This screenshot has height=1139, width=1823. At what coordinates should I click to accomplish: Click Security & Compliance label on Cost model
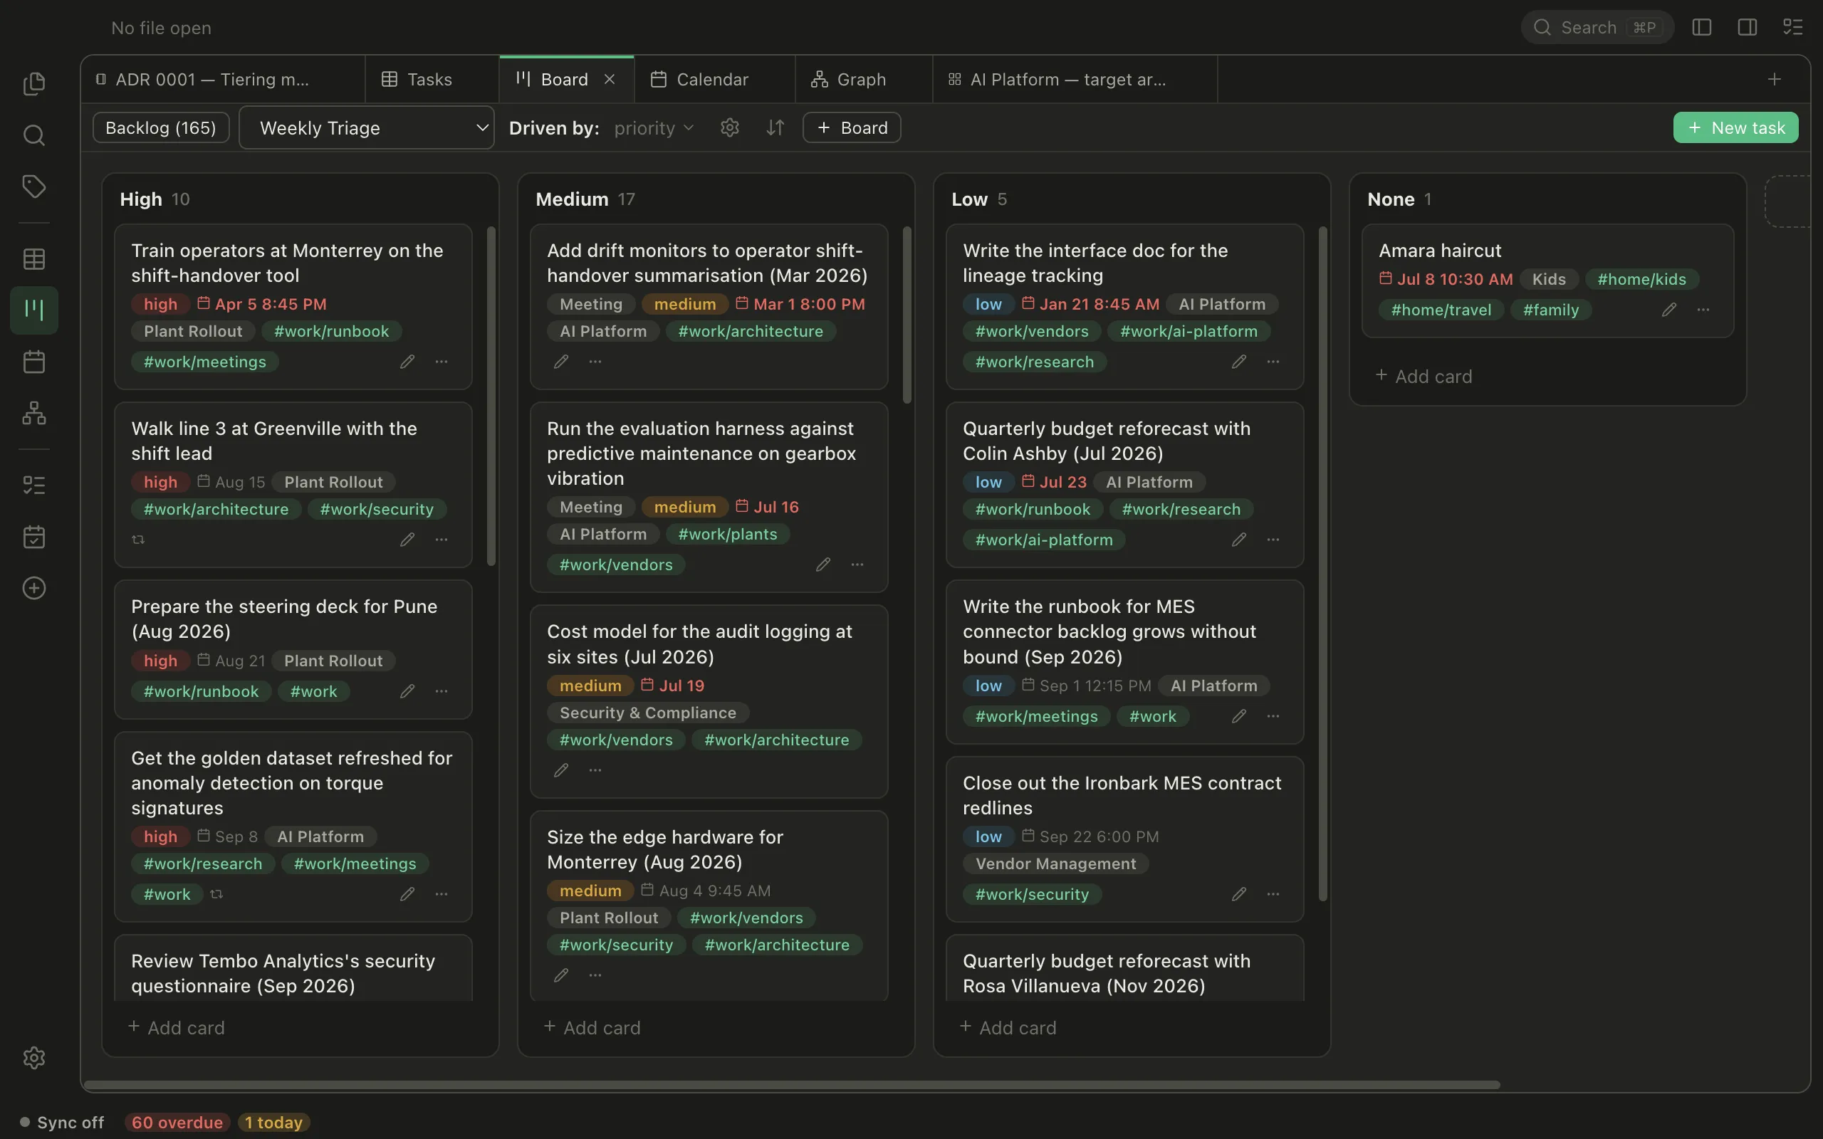click(x=648, y=712)
